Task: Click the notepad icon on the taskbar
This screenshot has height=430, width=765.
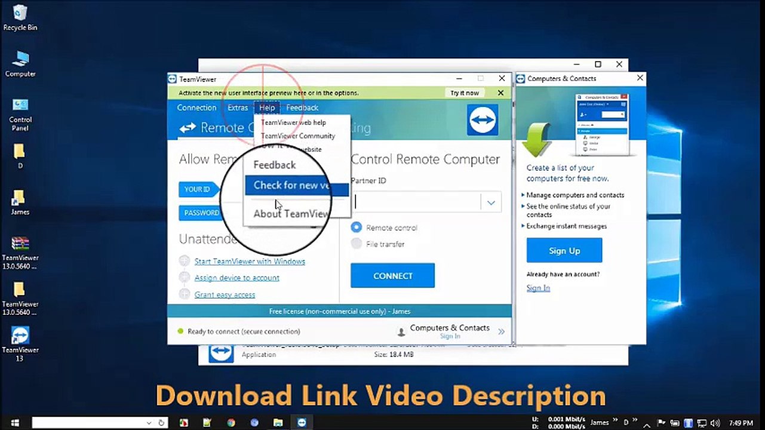Action: point(207,422)
